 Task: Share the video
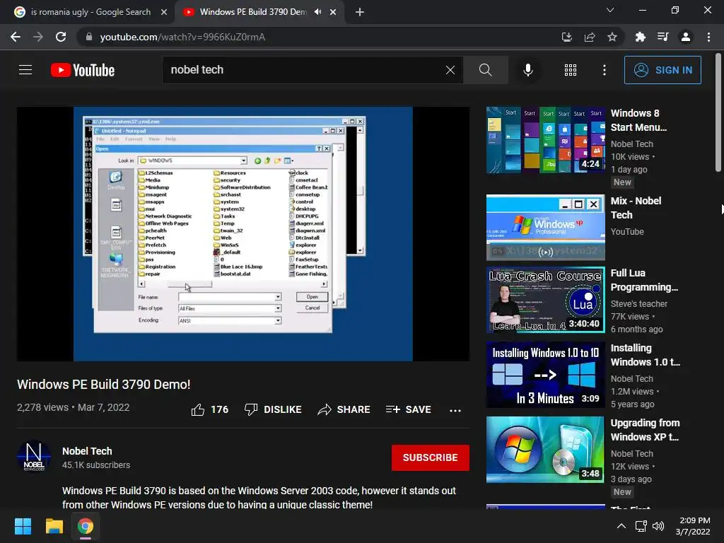pos(344,409)
